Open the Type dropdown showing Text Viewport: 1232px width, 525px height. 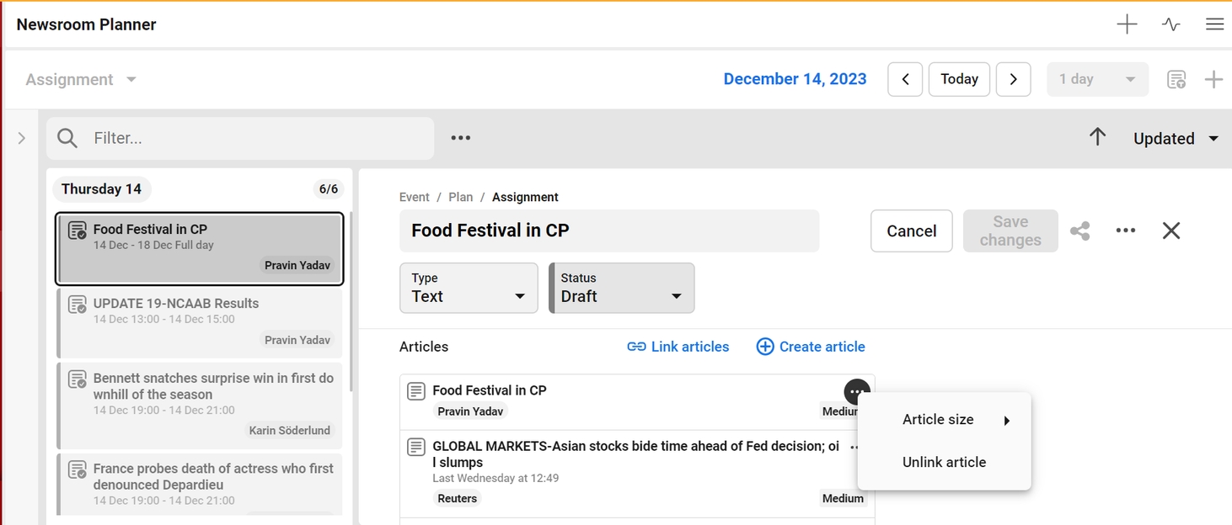469,288
